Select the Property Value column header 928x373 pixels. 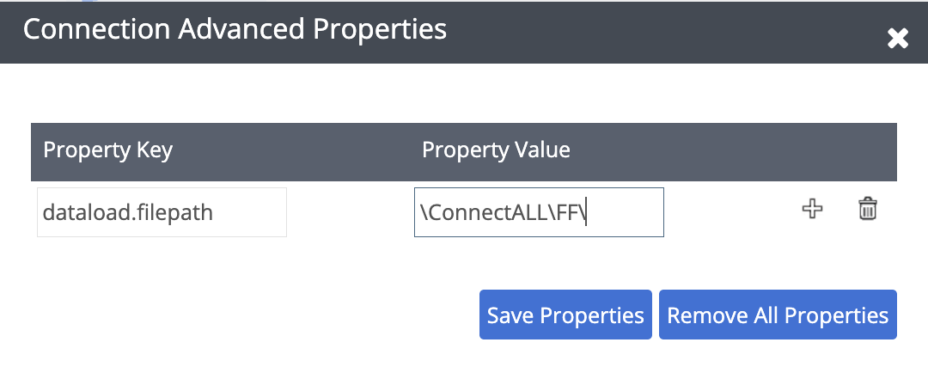(x=496, y=150)
